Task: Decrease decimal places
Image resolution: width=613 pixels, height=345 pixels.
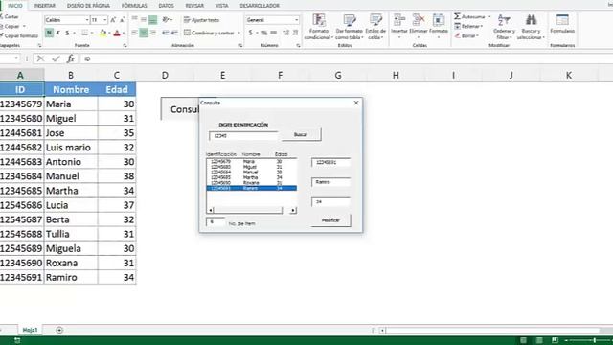Action: (295, 33)
